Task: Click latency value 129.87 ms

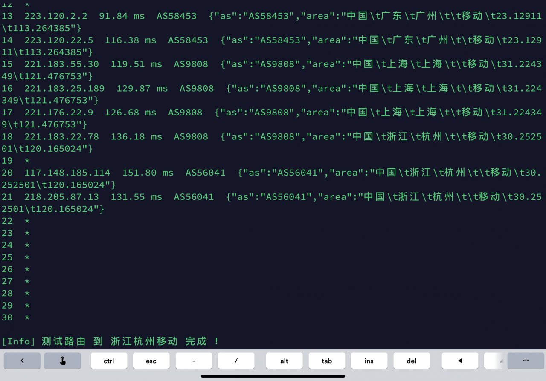Action: click(x=142, y=88)
